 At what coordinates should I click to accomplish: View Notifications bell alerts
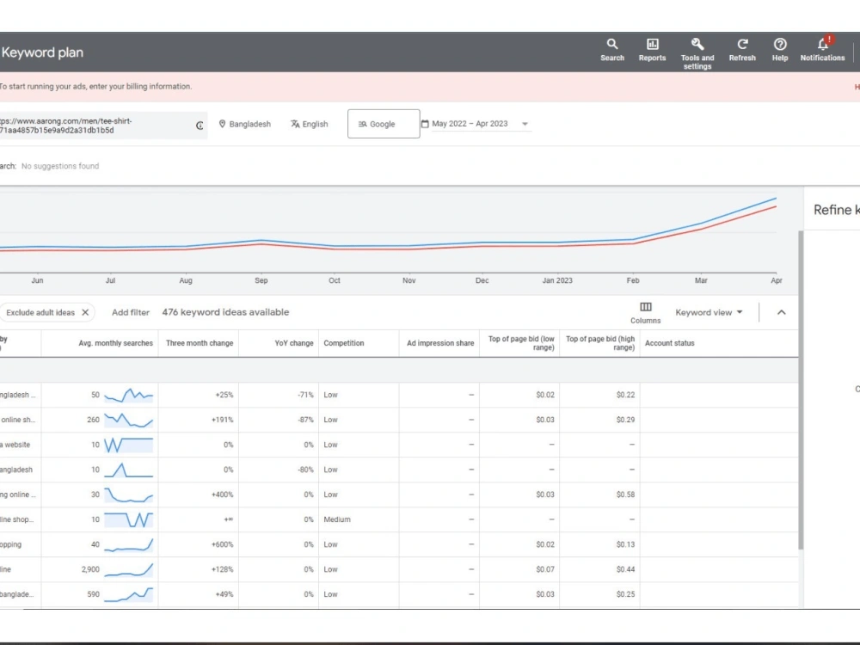pos(822,50)
